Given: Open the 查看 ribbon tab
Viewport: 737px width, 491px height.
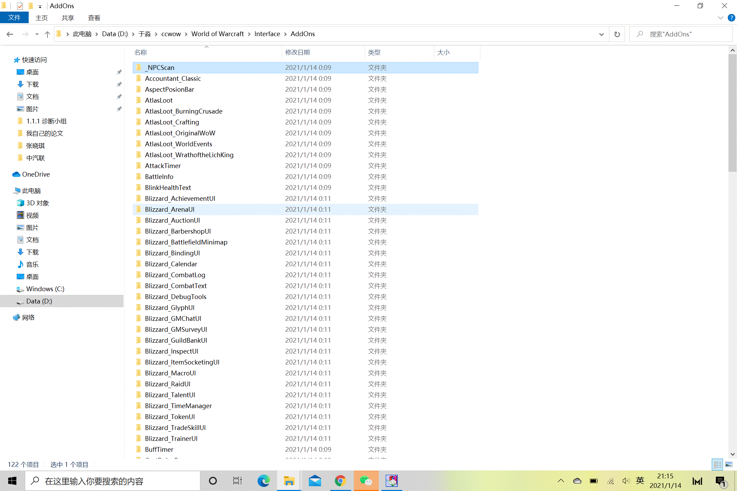Looking at the screenshot, I should pyautogui.click(x=94, y=18).
